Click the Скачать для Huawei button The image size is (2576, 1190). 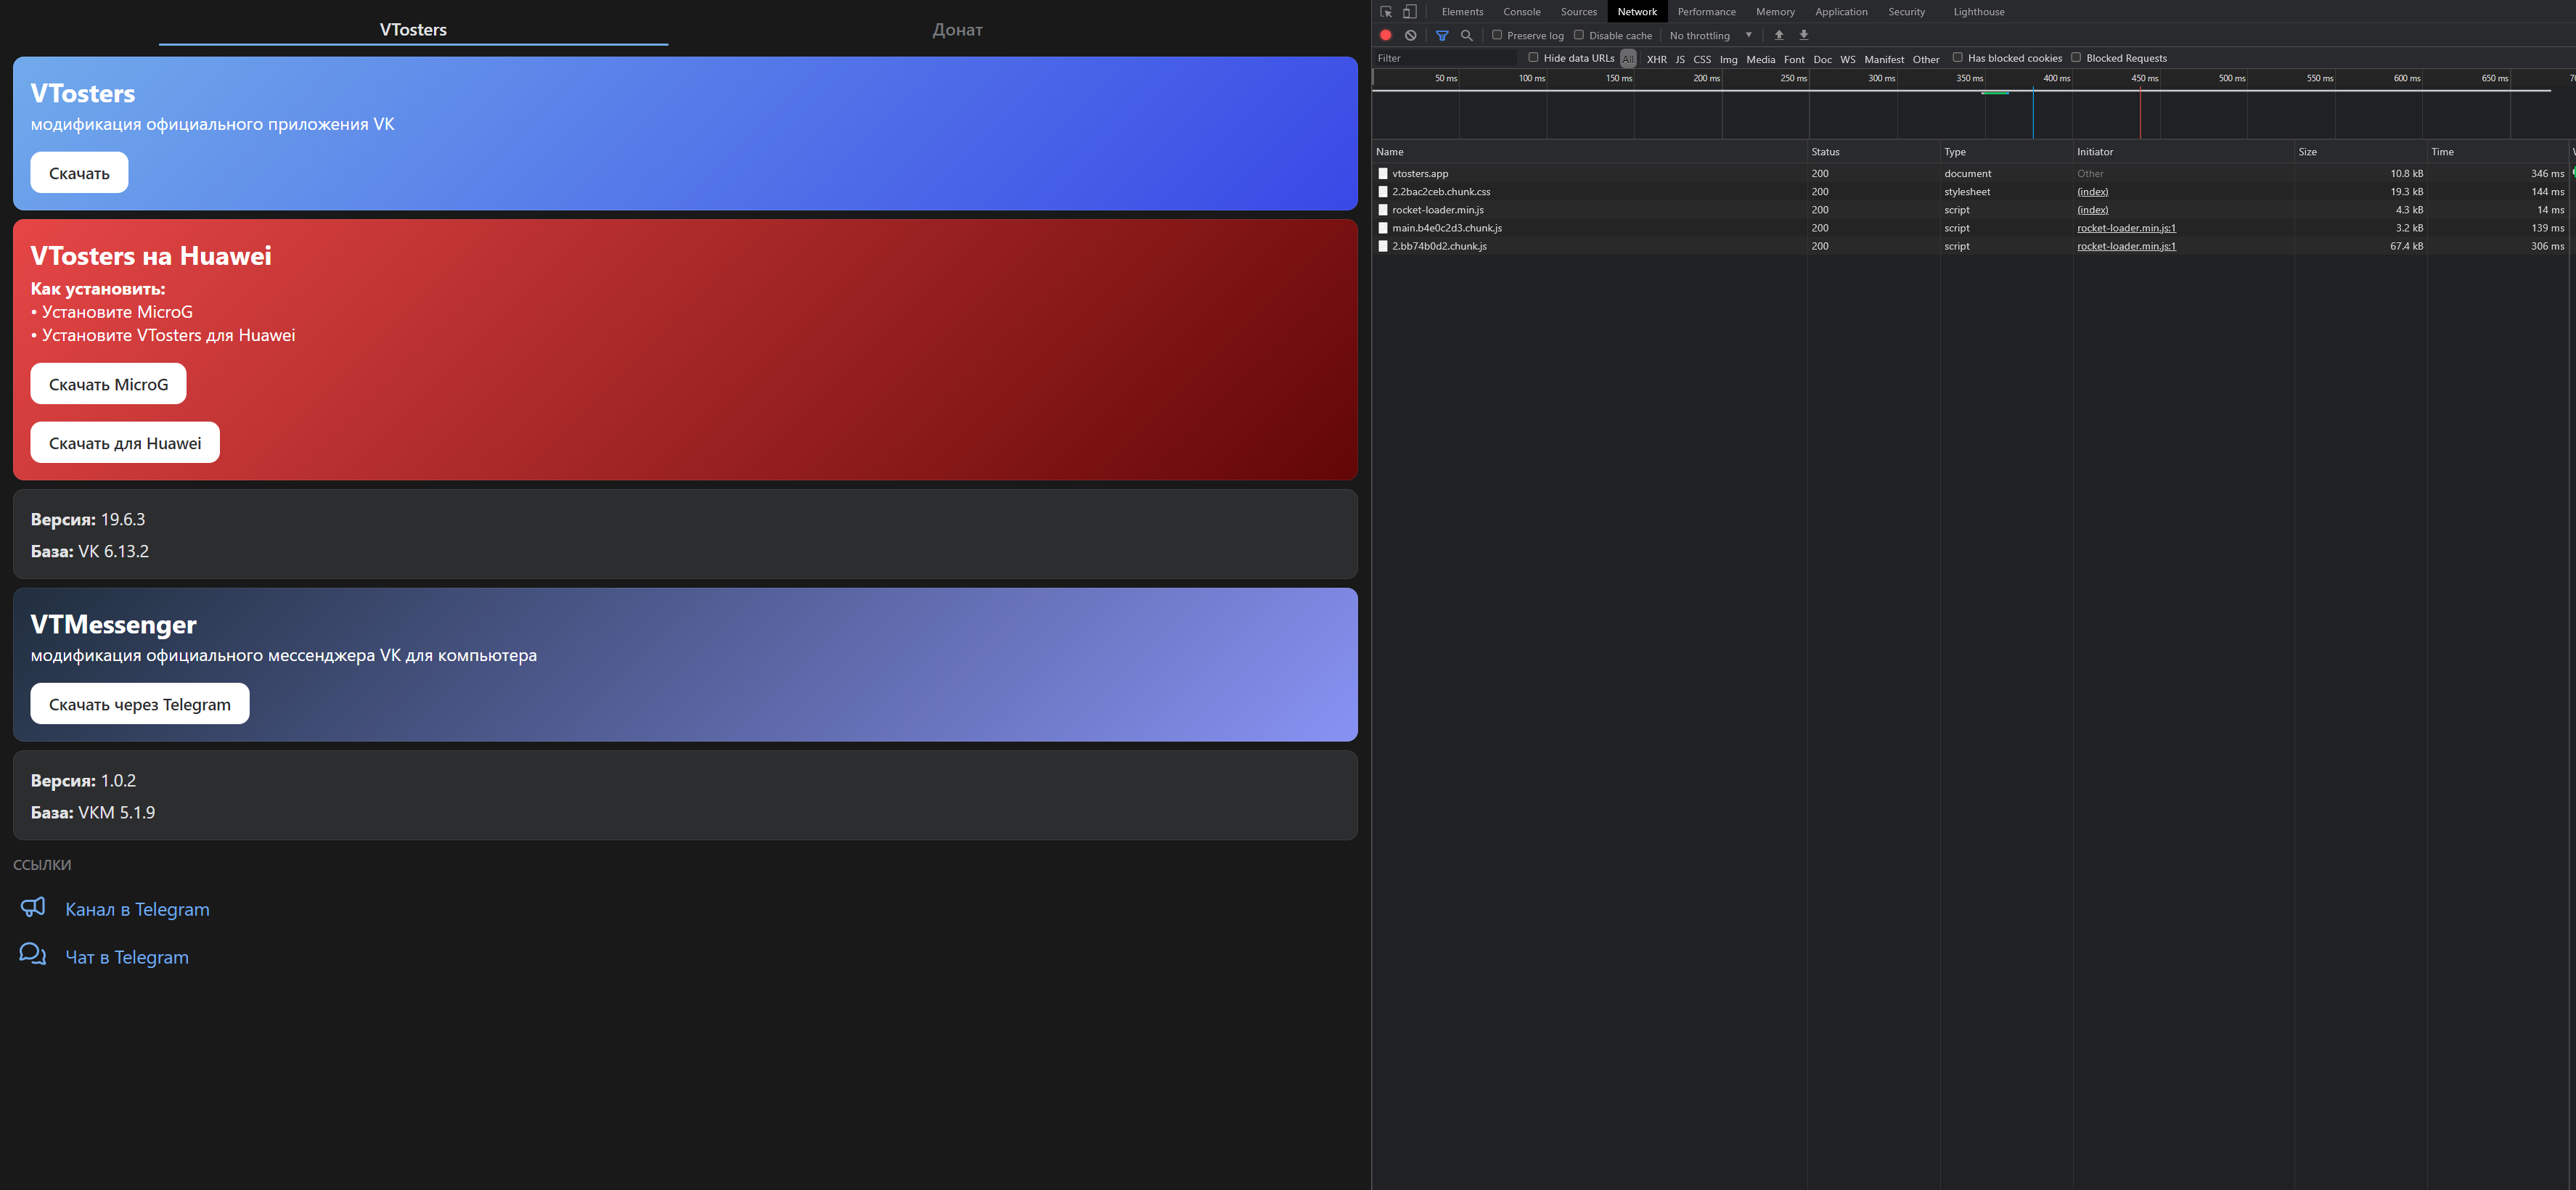(x=125, y=443)
